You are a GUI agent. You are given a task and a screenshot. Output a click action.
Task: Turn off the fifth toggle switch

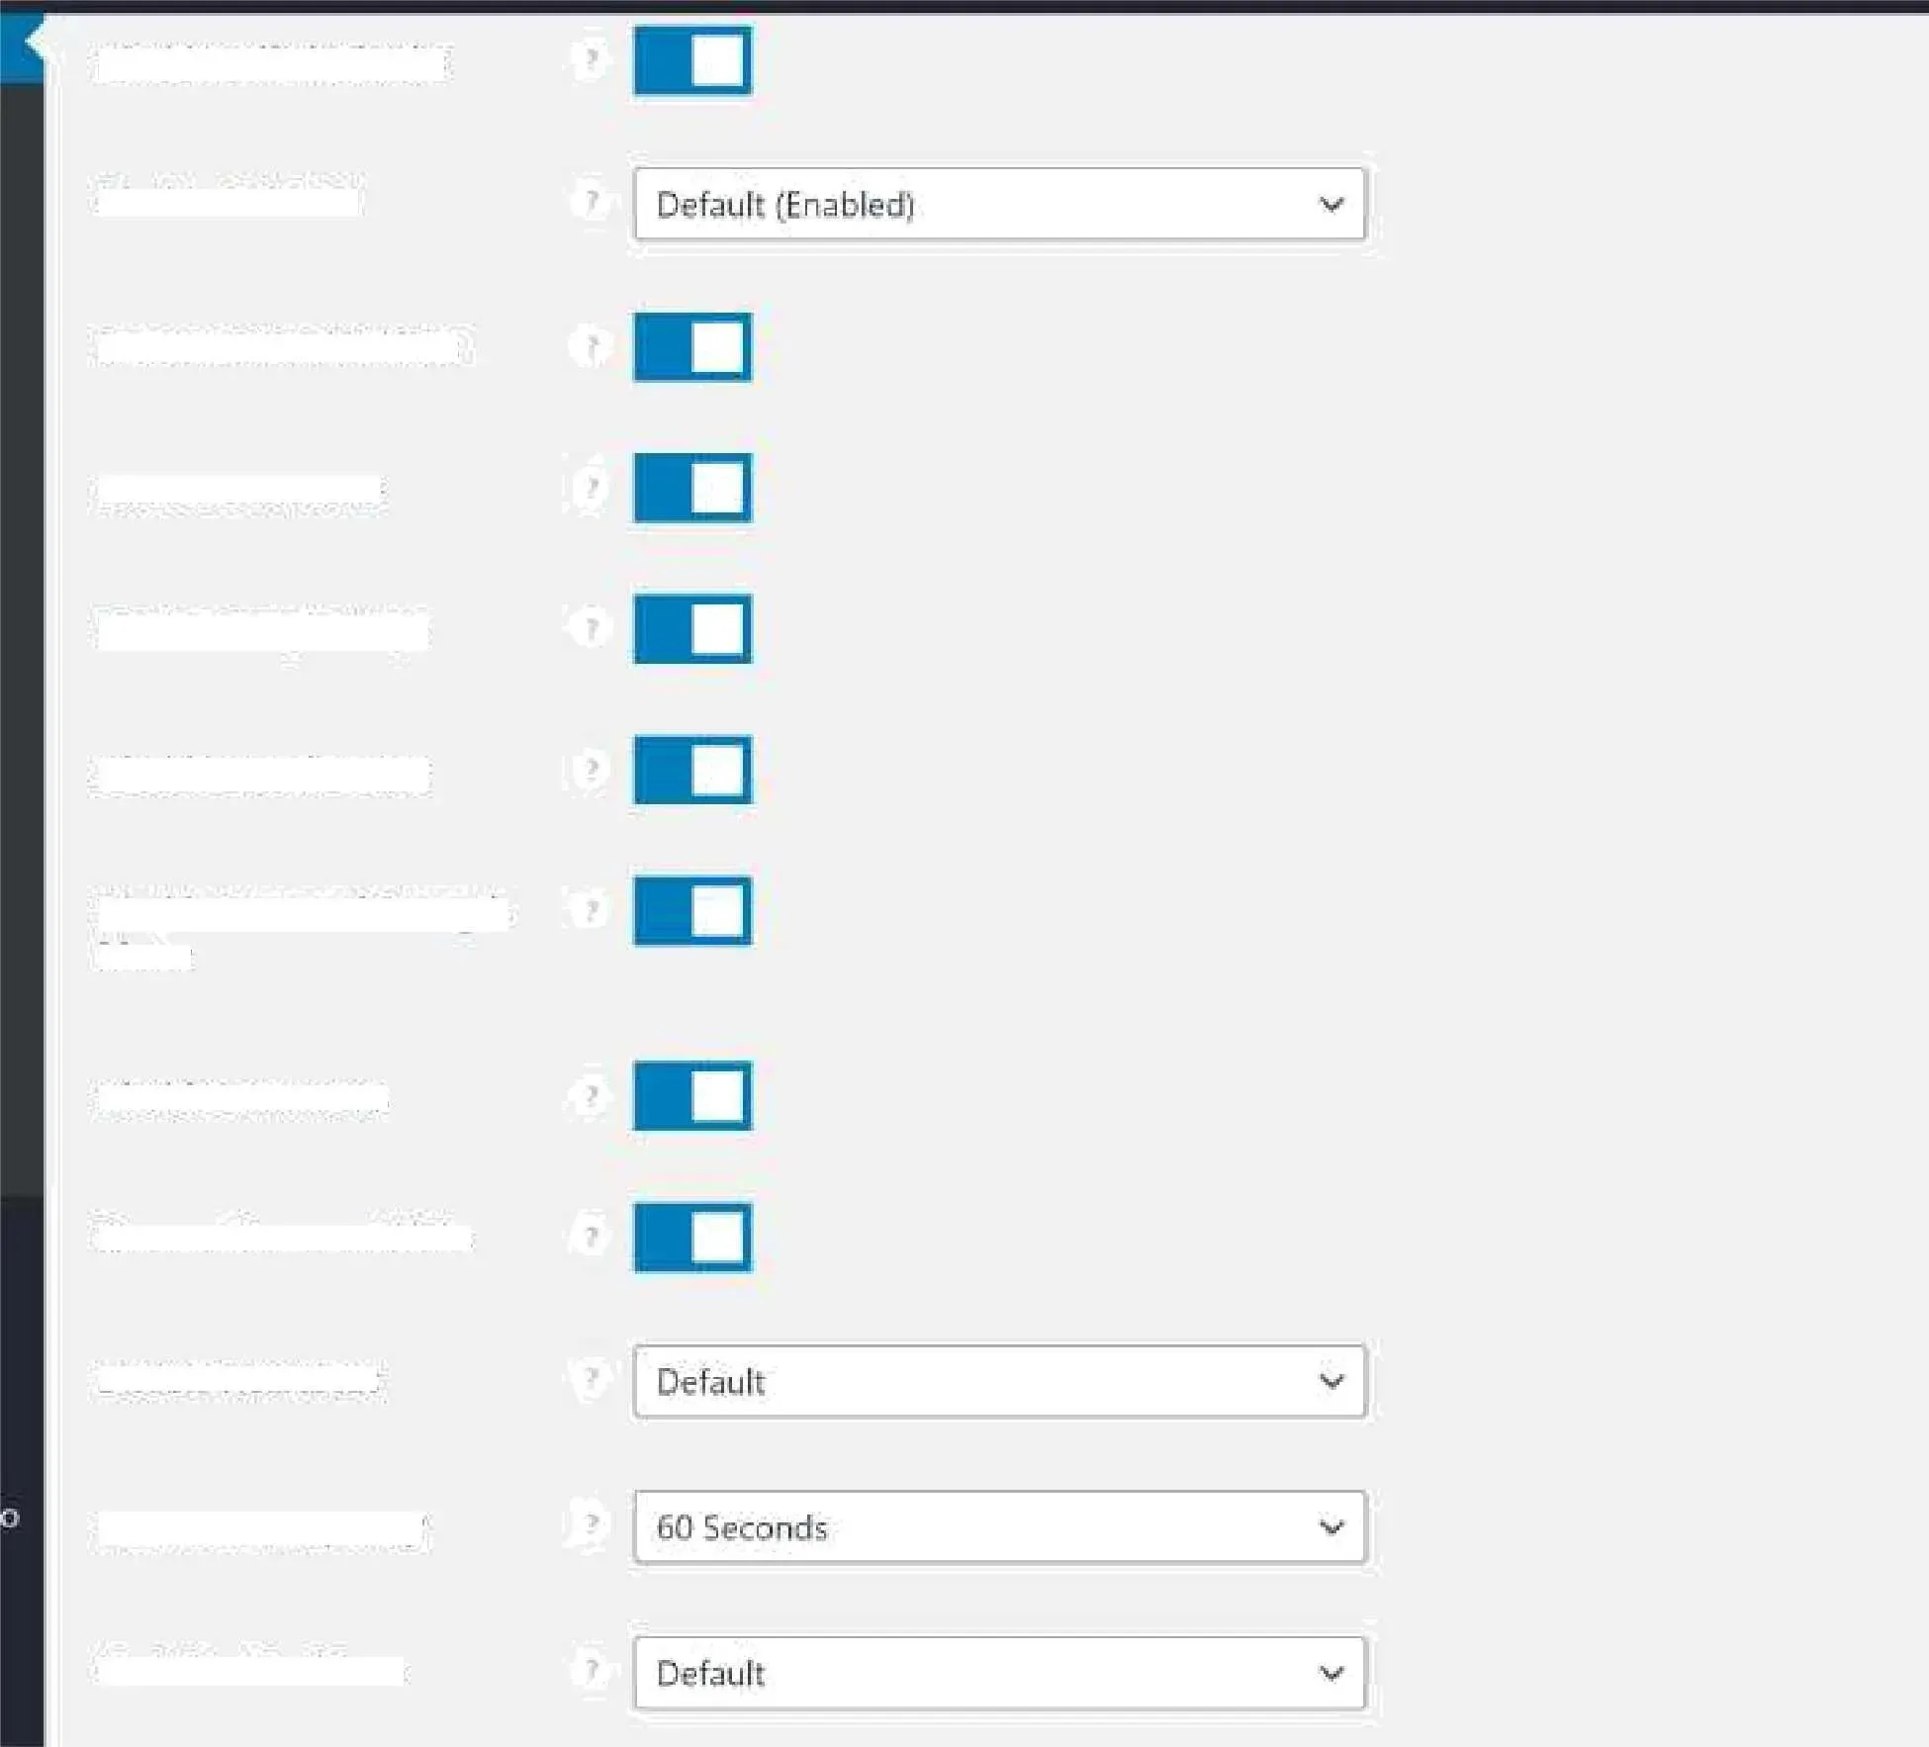(690, 772)
